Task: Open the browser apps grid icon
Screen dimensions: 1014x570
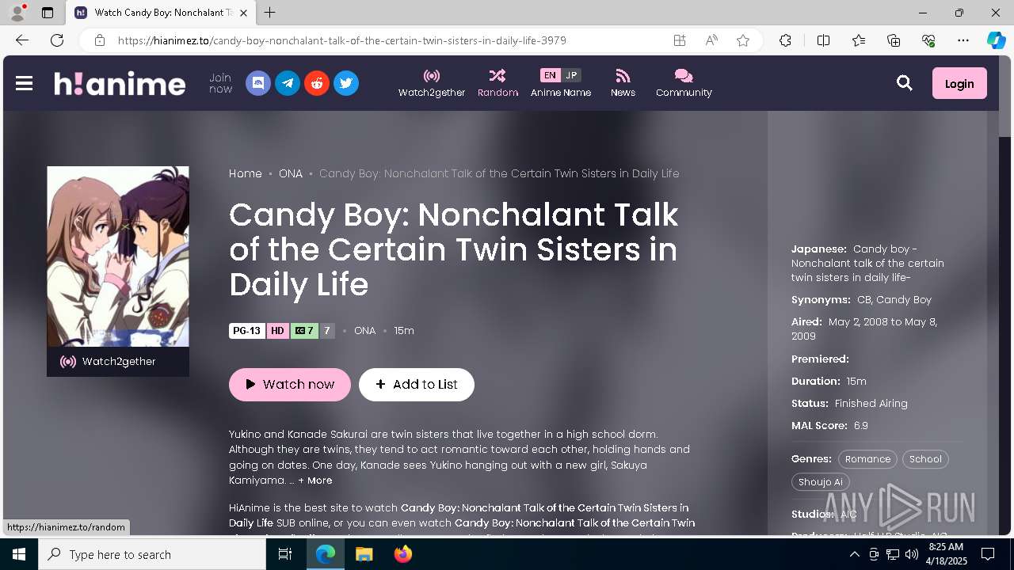Action: (680, 40)
